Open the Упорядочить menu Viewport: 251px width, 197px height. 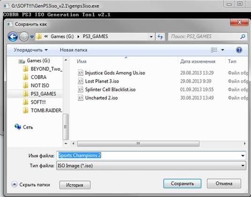(x=30, y=50)
